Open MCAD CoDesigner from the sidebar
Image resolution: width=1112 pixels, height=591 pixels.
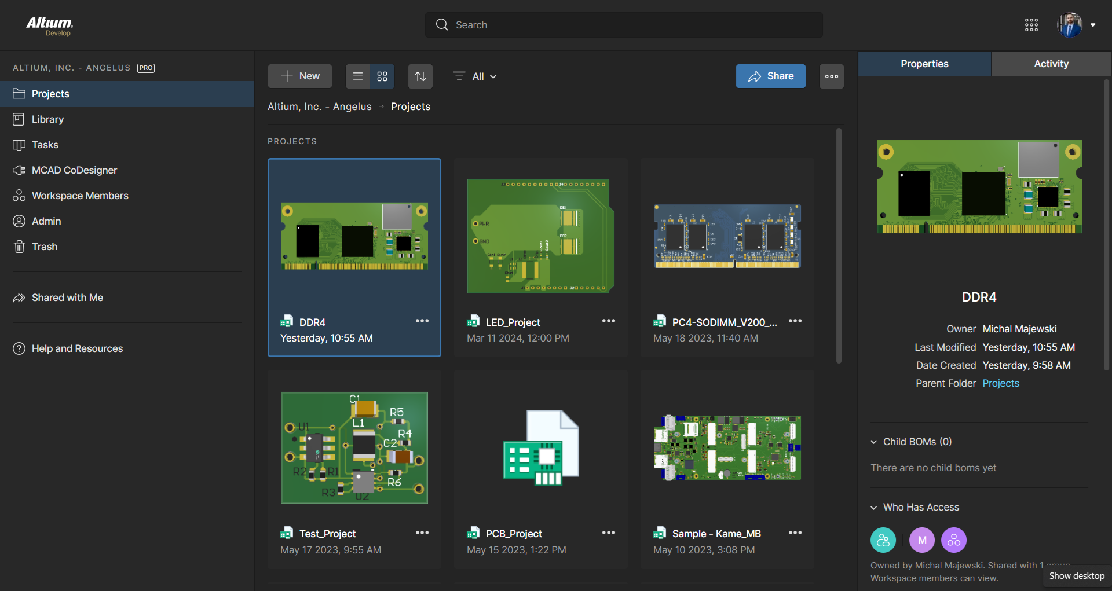(x=75, y=170)
